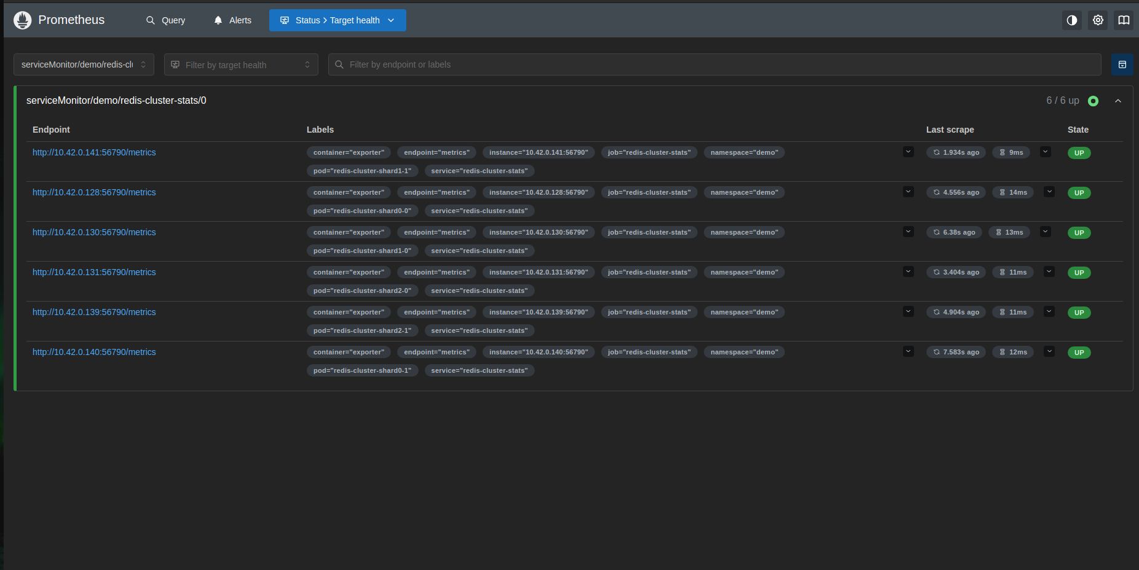Screen dimensions: 1139x570
Task: Click the UP badge for 10.42.0.139
Action: pyautogui.click(x=1079, y=313)
